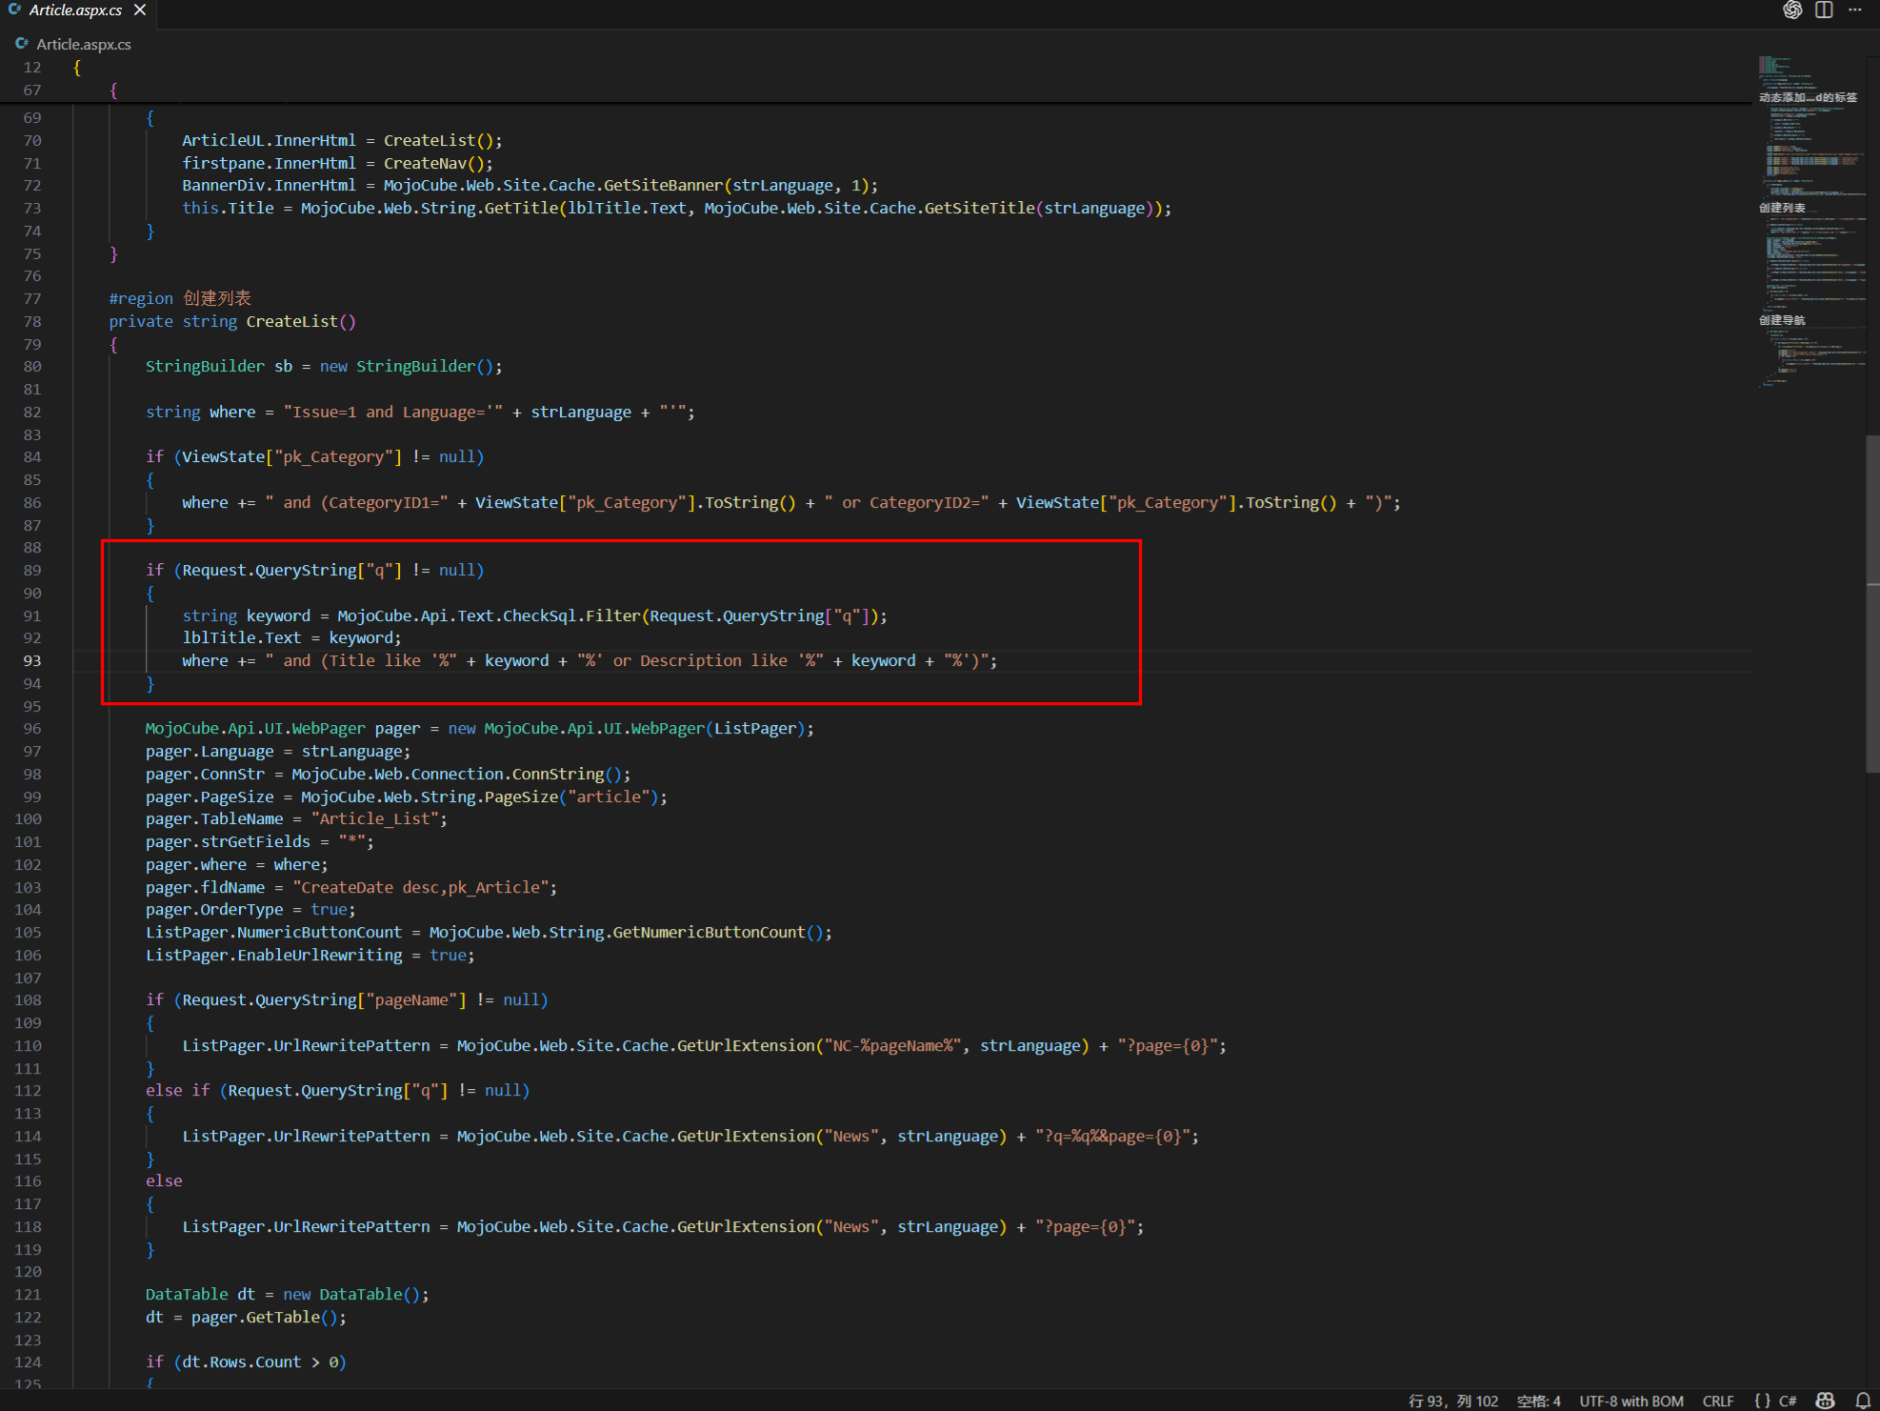Click the curly braces icon beside C#

[x=1762, y=1401]
